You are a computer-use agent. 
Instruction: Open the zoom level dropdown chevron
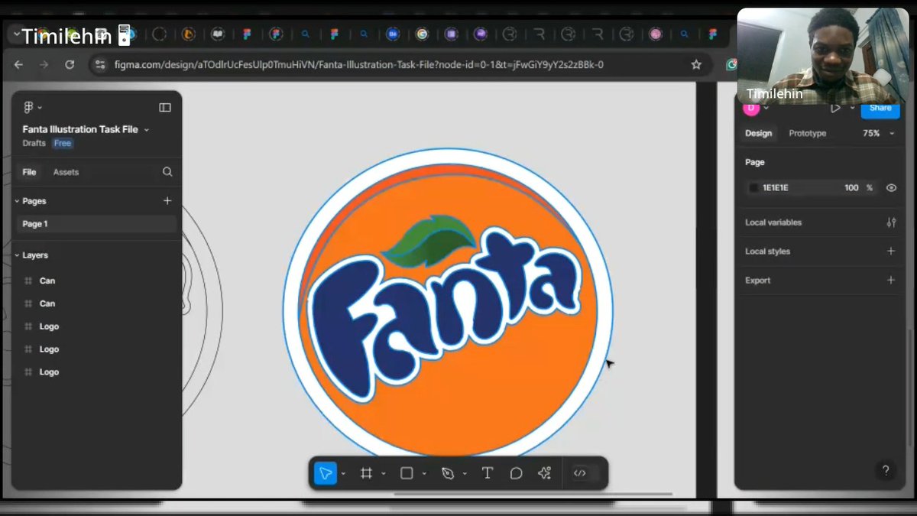tap(892, 133)
